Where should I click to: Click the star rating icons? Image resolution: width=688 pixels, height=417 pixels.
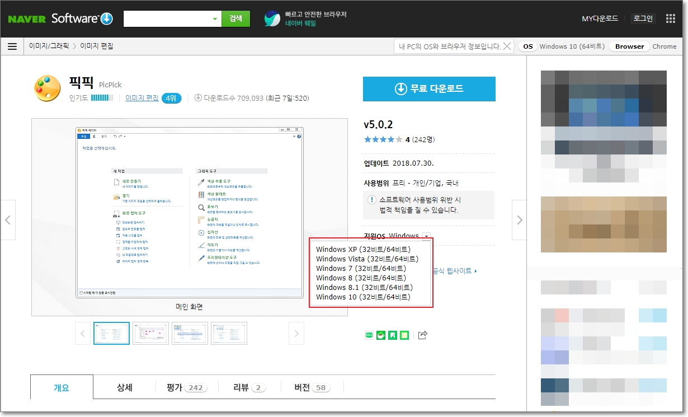(383, 139)
